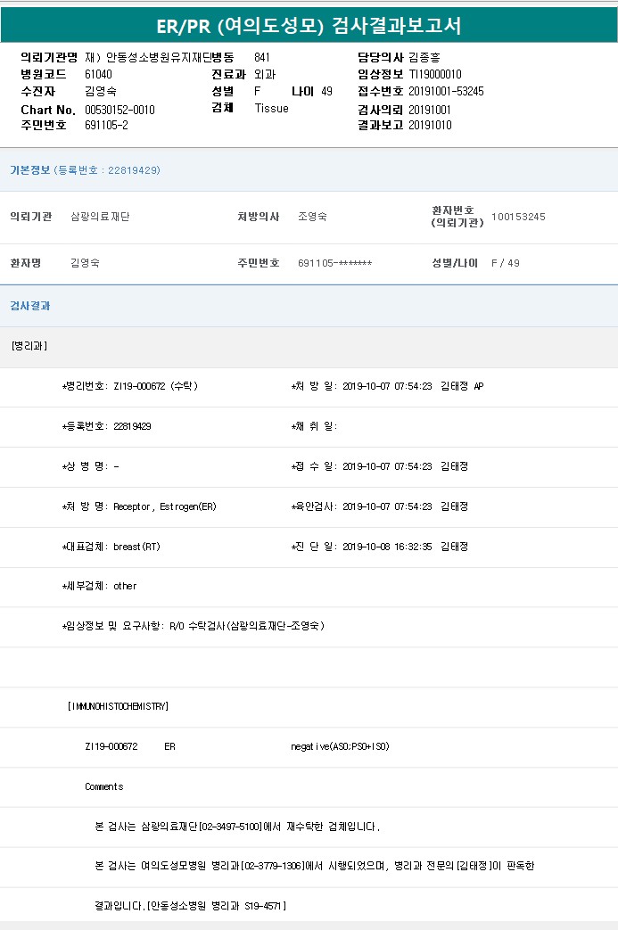Select 접수번호 value '20191001-53245'
This screenshot has height=930, width=618.
(446, 91)
